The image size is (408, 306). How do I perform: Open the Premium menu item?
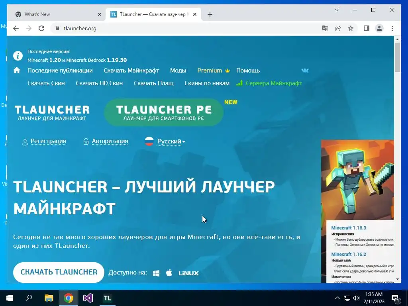214,71
